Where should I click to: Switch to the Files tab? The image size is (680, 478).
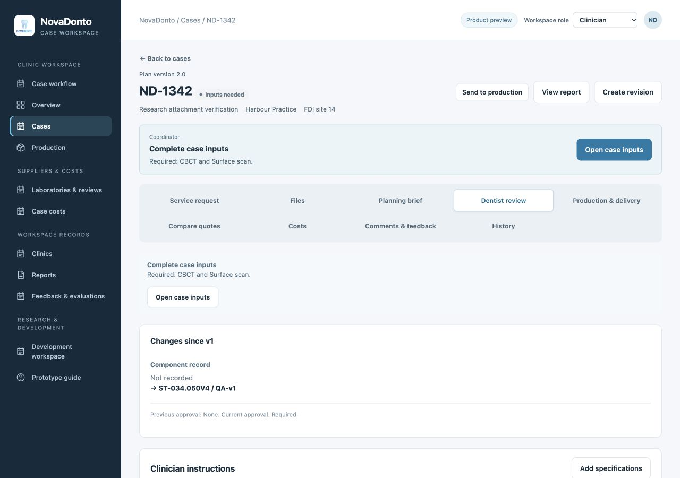click(x=297, y=201)
